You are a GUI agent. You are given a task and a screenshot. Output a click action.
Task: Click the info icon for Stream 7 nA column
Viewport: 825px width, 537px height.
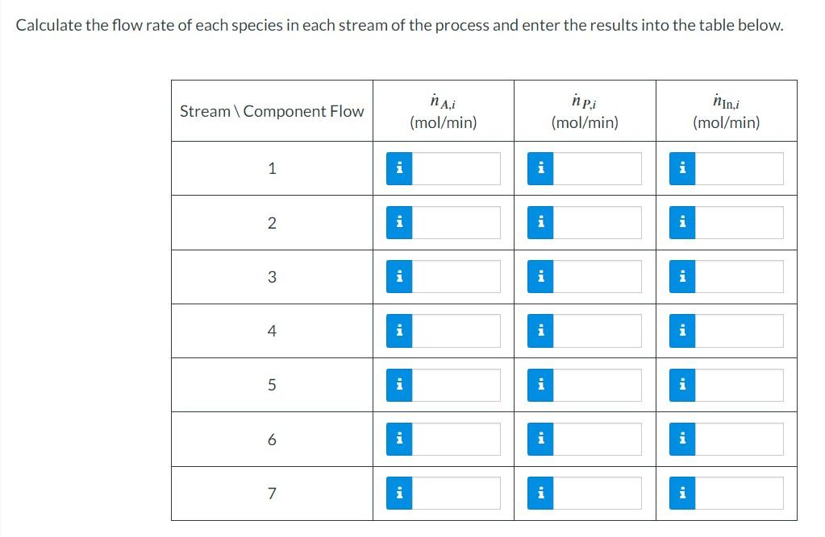(x=398, y=492)
